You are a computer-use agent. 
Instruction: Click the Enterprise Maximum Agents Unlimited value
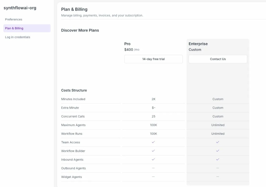(218, 125)
